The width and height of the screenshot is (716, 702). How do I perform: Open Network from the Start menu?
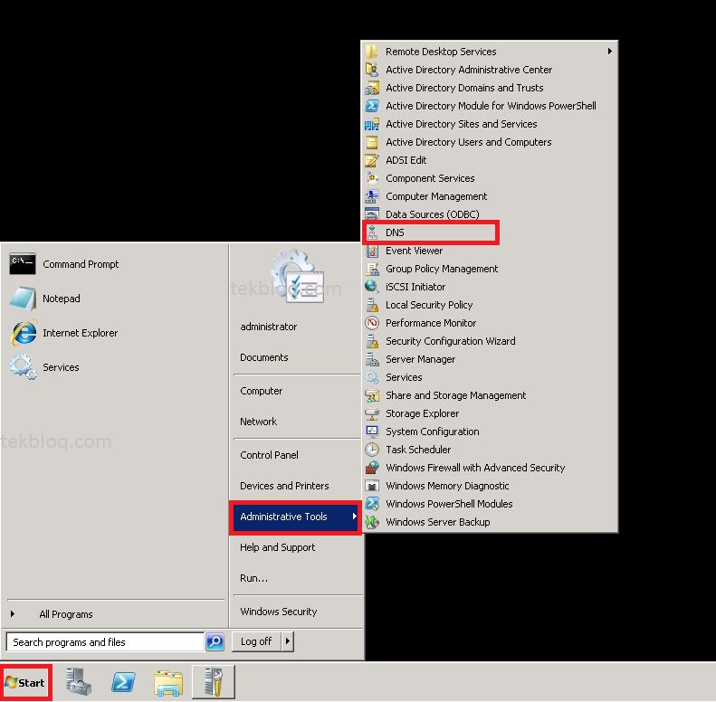(259, 422)
